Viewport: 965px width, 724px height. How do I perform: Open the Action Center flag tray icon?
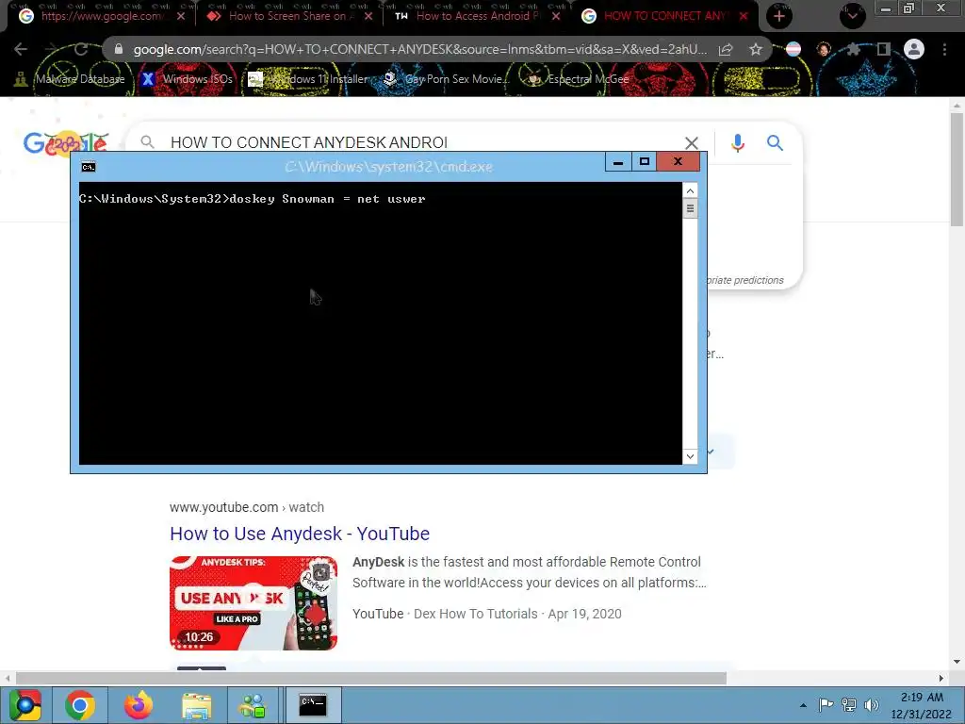(826, 705)
